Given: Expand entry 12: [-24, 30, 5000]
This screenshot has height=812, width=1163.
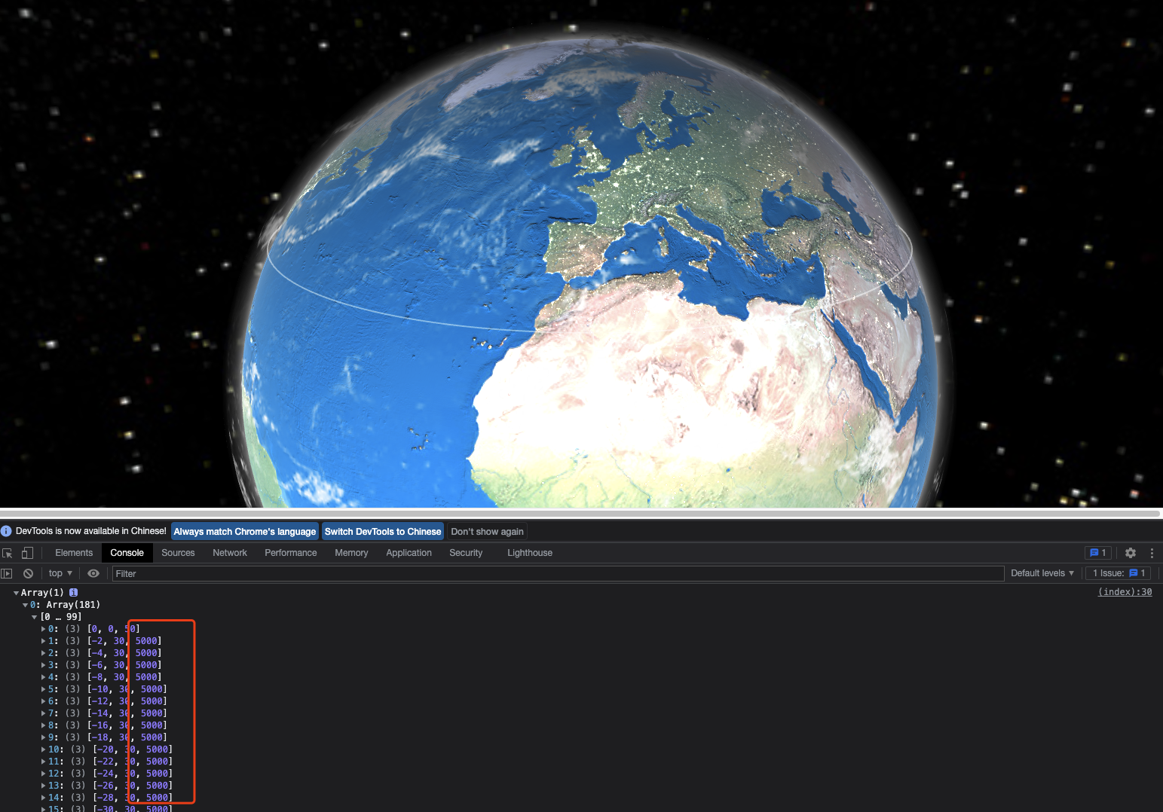Looking at the screenshot, I should click(x=44, y=774).
